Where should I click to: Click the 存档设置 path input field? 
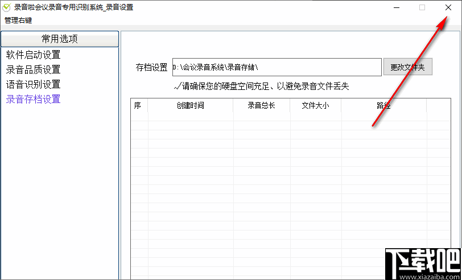point(277,67)
